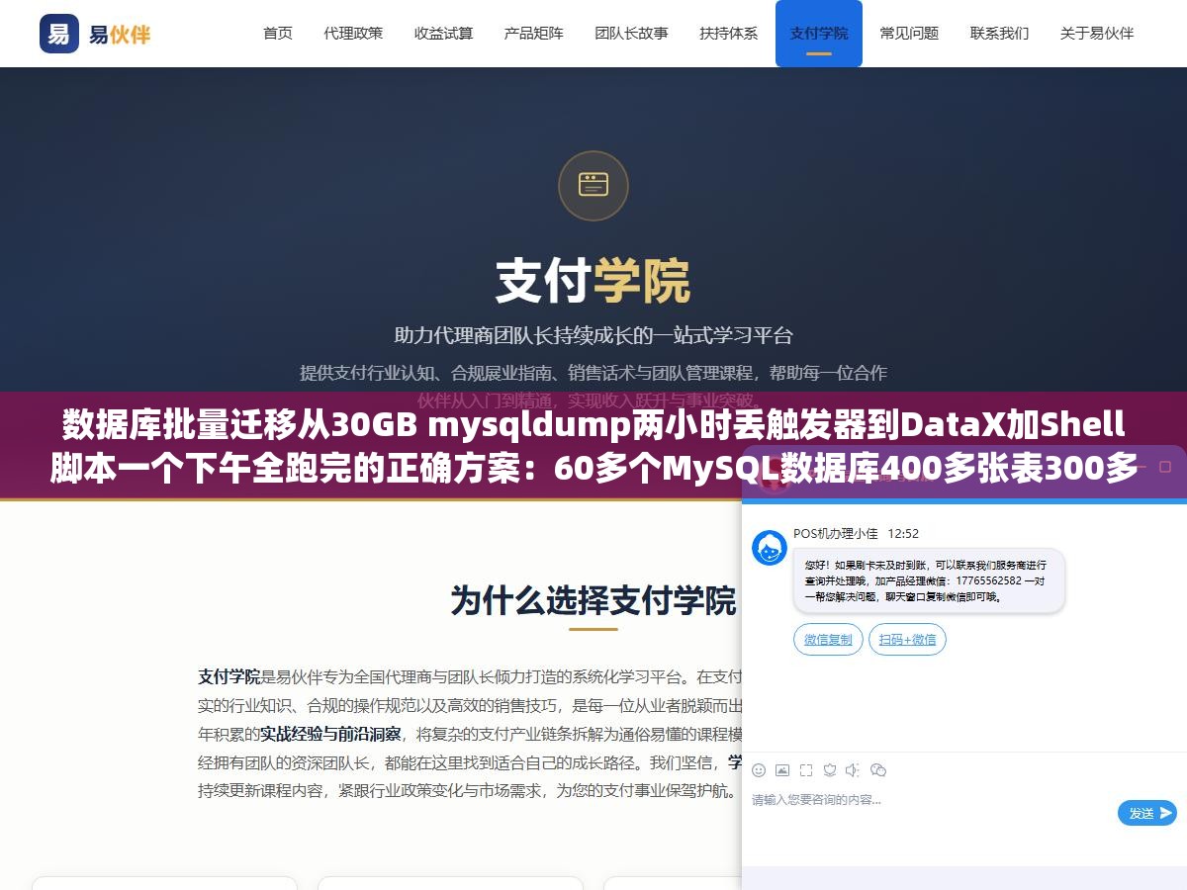Image resolution: width=1187 pixels, height=890 pixels.
Task: Select the active 支付学院 tab
Action: (819, 33)
